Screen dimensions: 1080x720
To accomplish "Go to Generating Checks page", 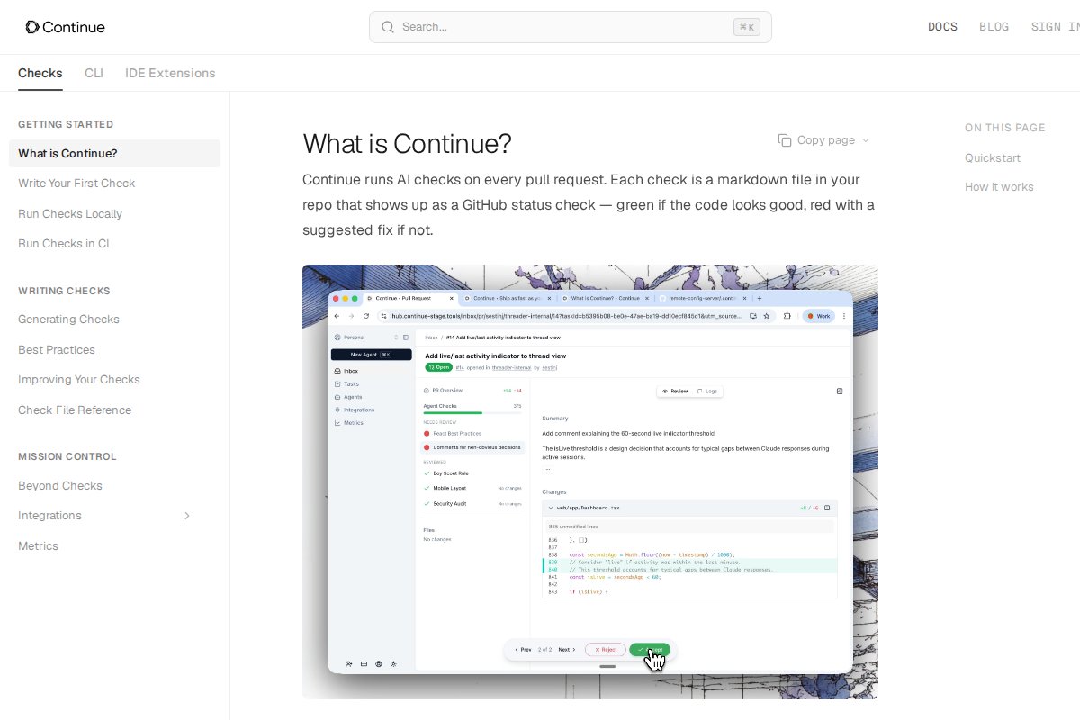I will tap(68, 319).
